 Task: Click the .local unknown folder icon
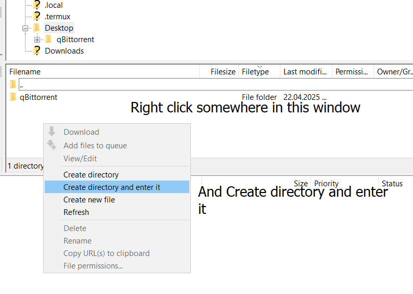(x=37, y=5)
